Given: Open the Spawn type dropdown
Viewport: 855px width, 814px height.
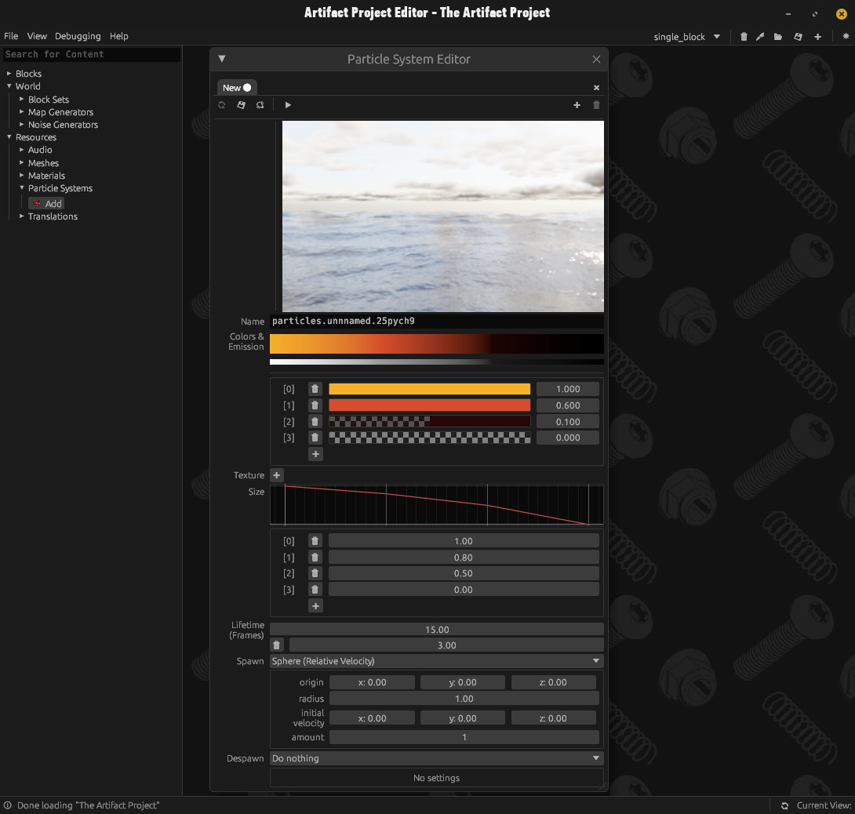Looking at the screenshot, I should 436,661.
